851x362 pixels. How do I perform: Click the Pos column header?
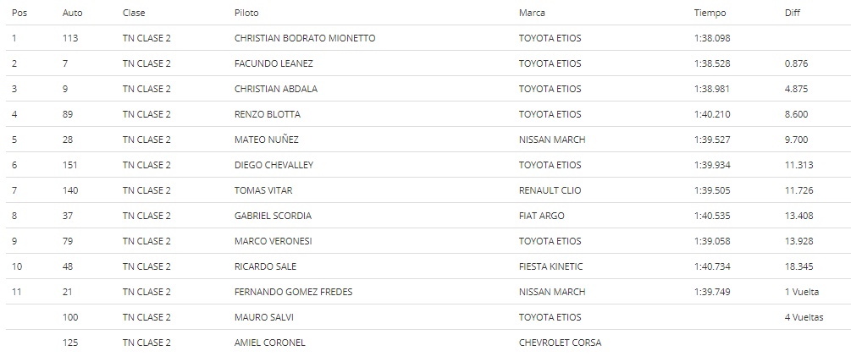[x=19, y=13]
